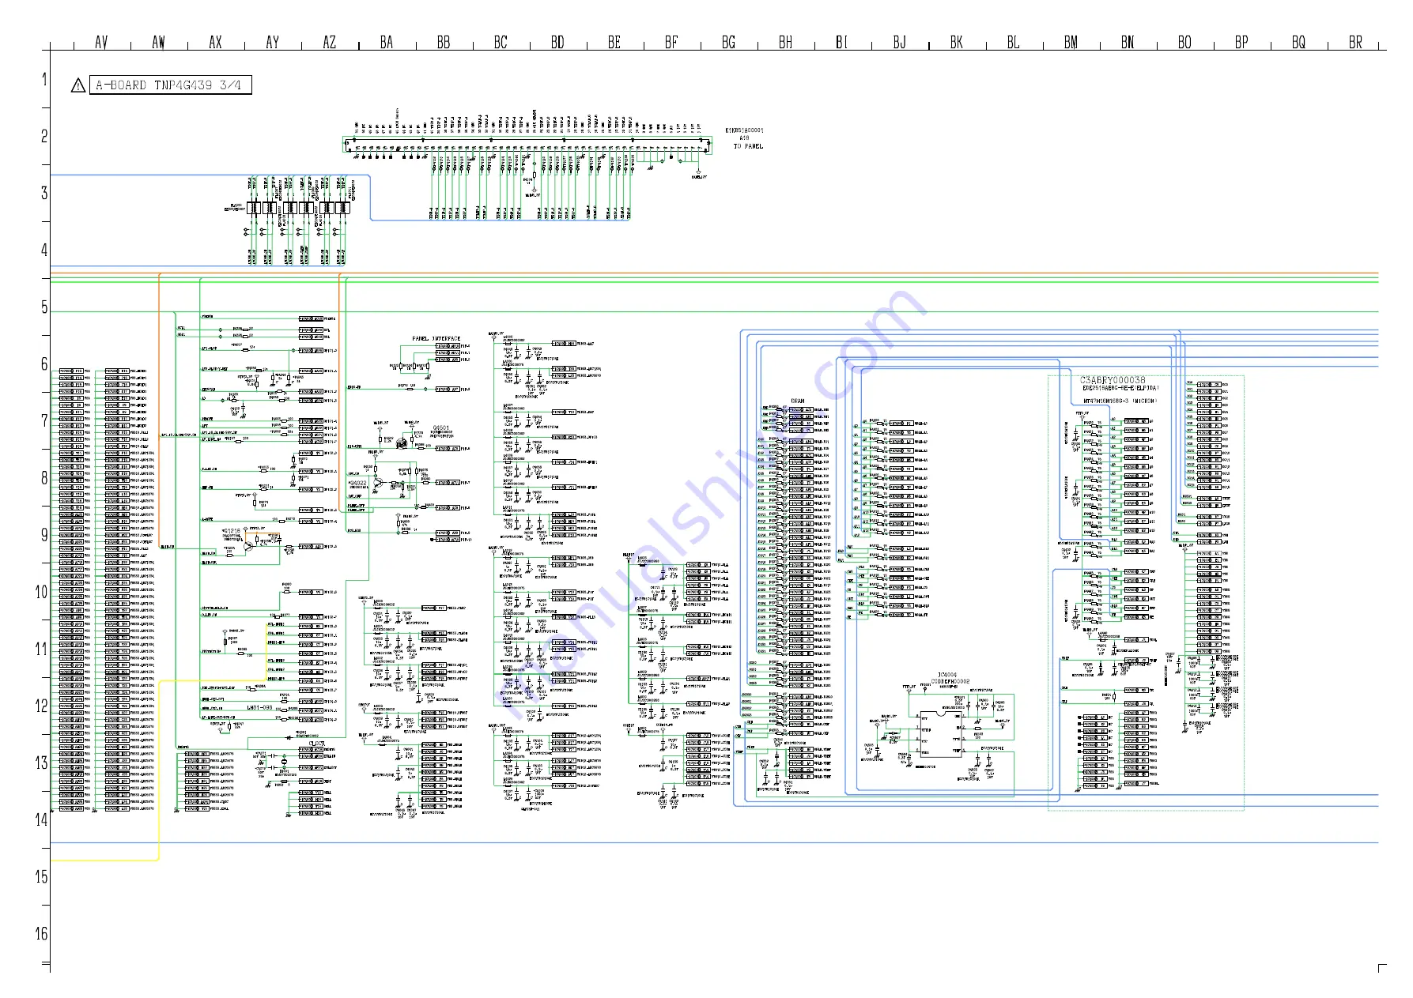Viewport: 1413px width, 998px height.
Task: Click column header BO
Action: click(x=1184, y=43)
